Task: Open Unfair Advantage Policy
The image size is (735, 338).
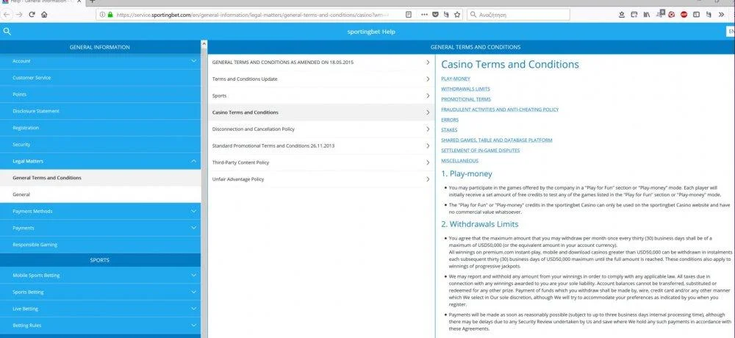Action: (321, 179)
